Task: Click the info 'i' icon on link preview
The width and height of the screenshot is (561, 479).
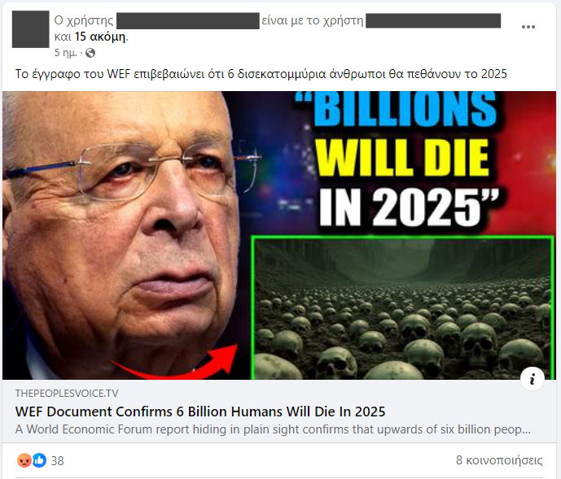Action: click(x=533, y=378)
